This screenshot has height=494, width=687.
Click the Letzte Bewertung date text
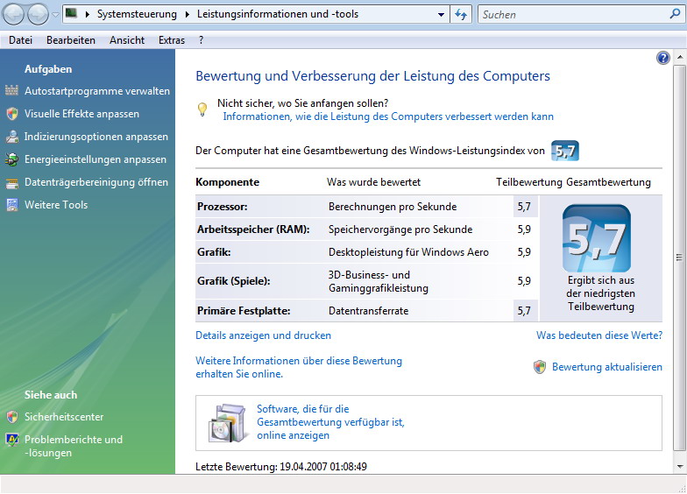point(280,467)
